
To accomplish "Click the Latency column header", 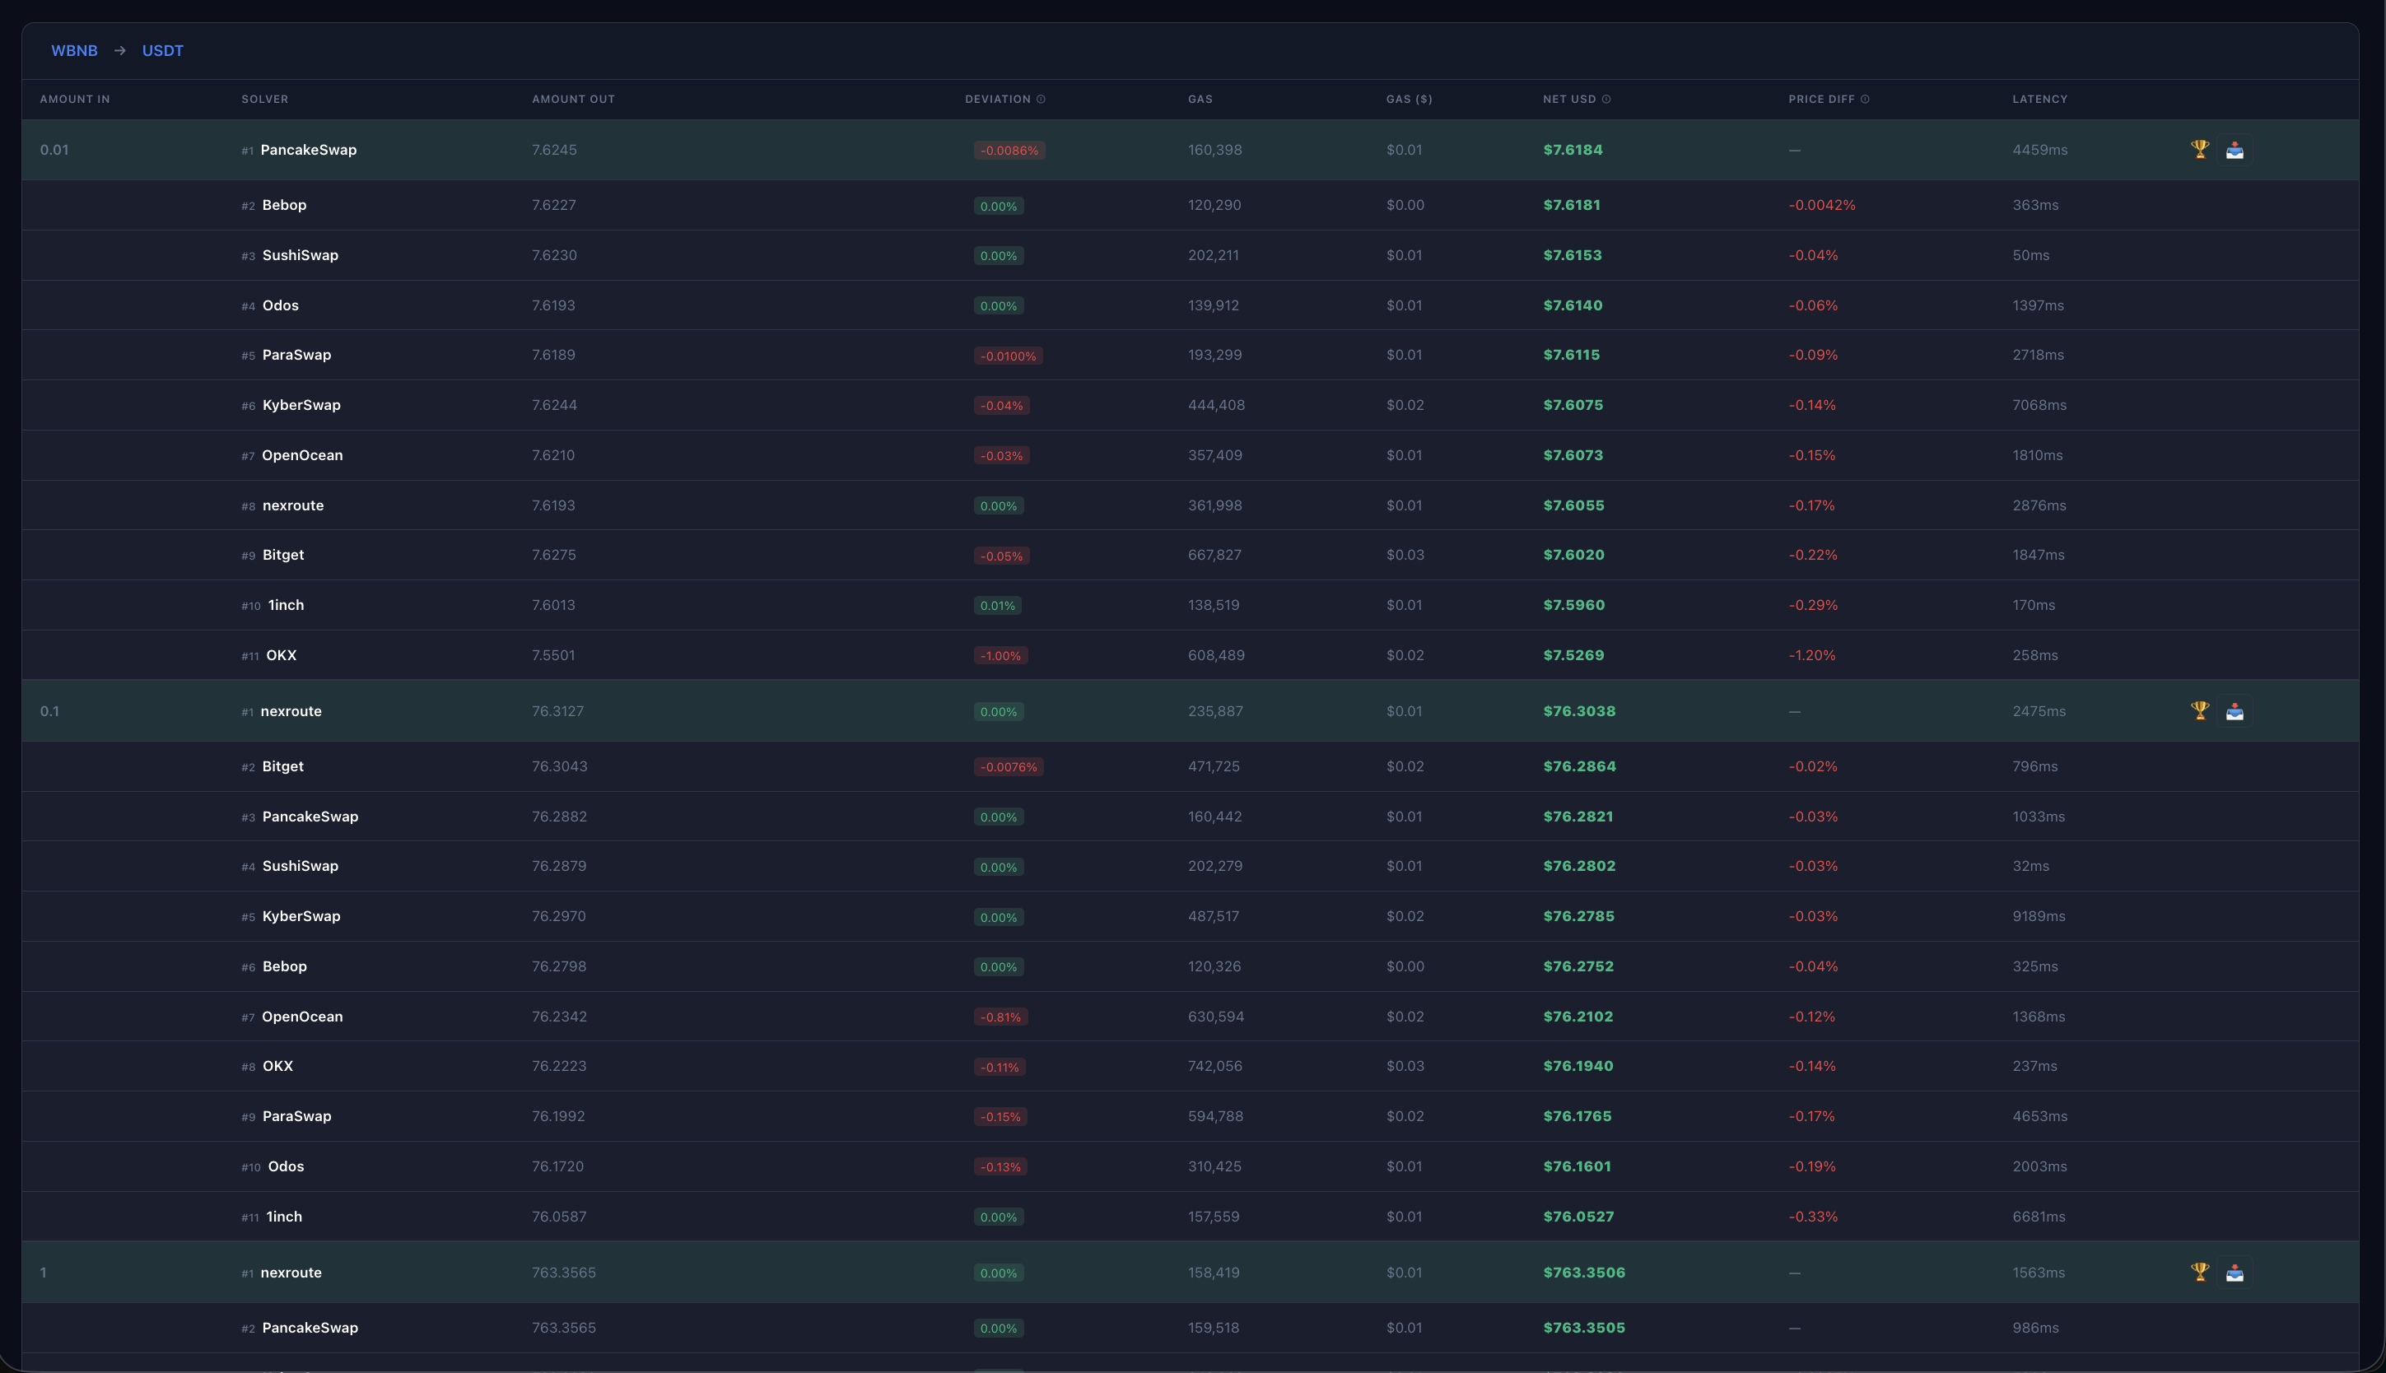I will 2039,99.
